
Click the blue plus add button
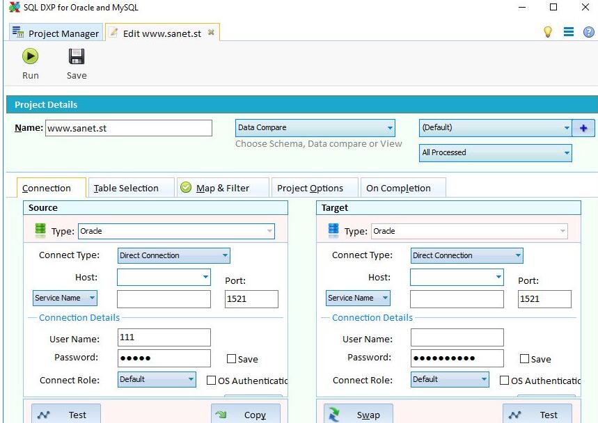pyautogui.click(x=583, y=128)
